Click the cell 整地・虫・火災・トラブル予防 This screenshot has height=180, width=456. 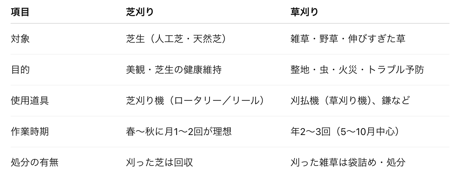[x=357, y=70]
